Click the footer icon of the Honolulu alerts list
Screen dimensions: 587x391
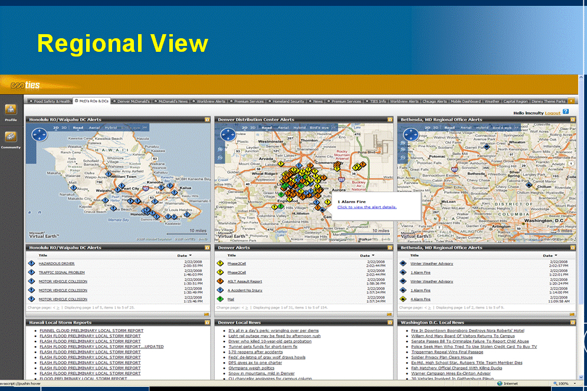[206, 314]
